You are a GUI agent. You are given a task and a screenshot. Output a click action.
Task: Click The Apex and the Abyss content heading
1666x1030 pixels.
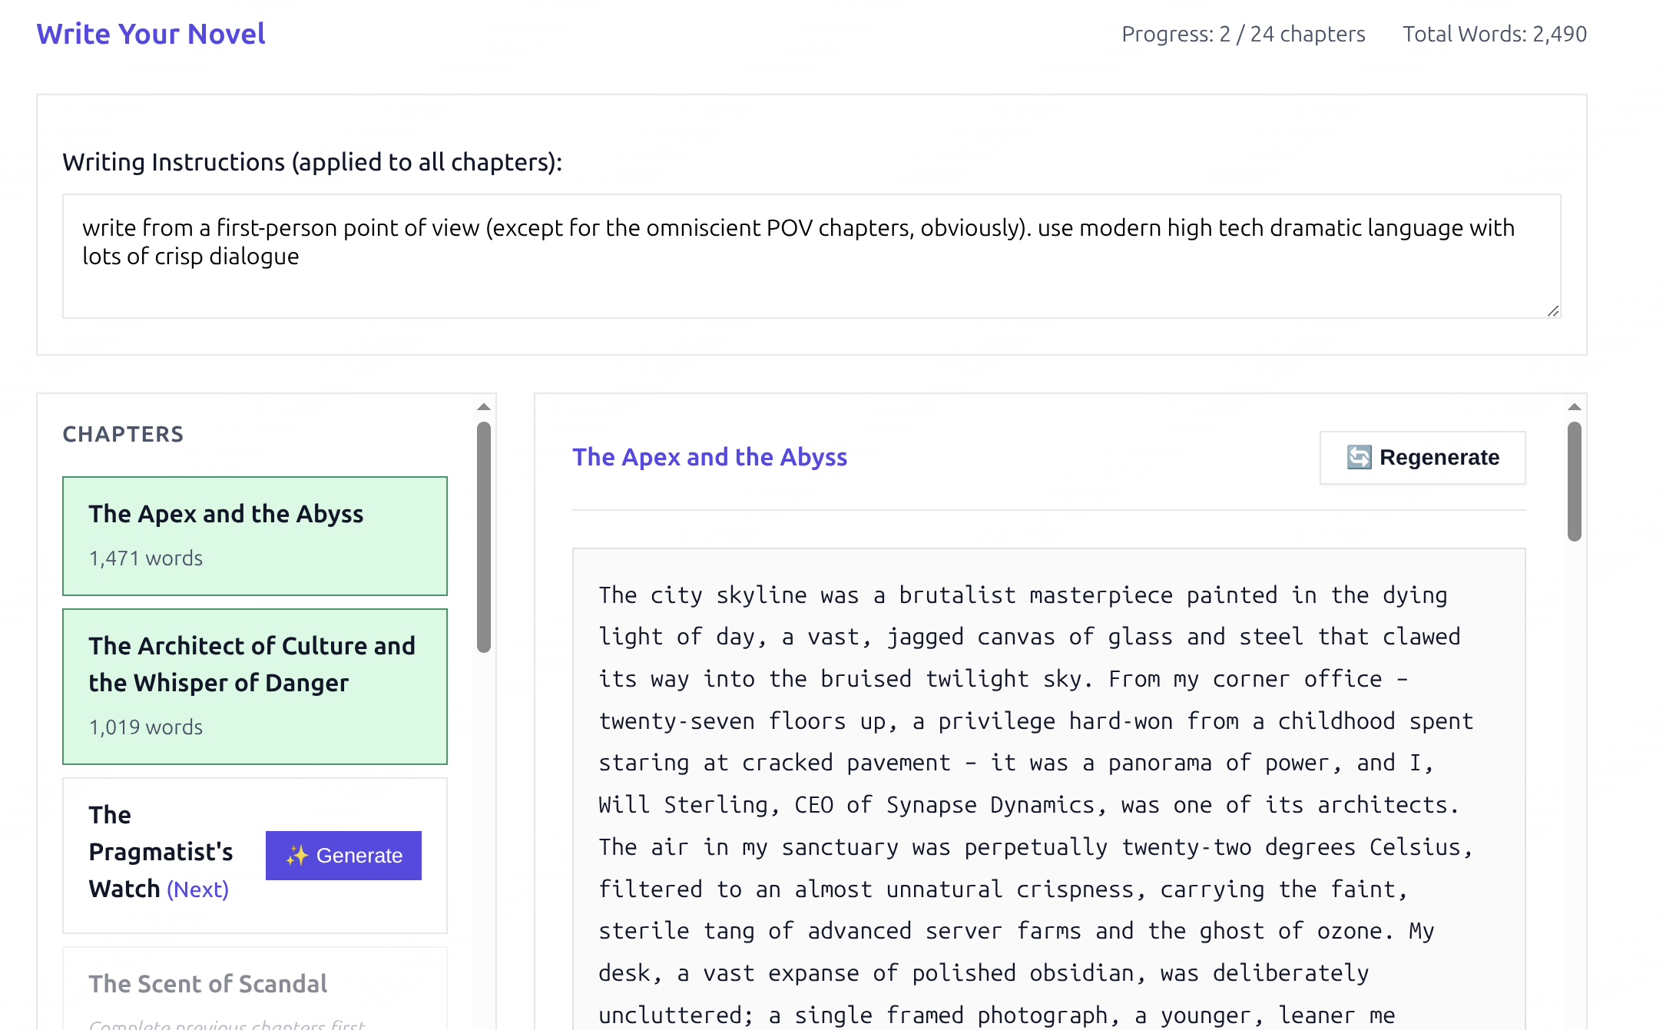click(710, 458)
